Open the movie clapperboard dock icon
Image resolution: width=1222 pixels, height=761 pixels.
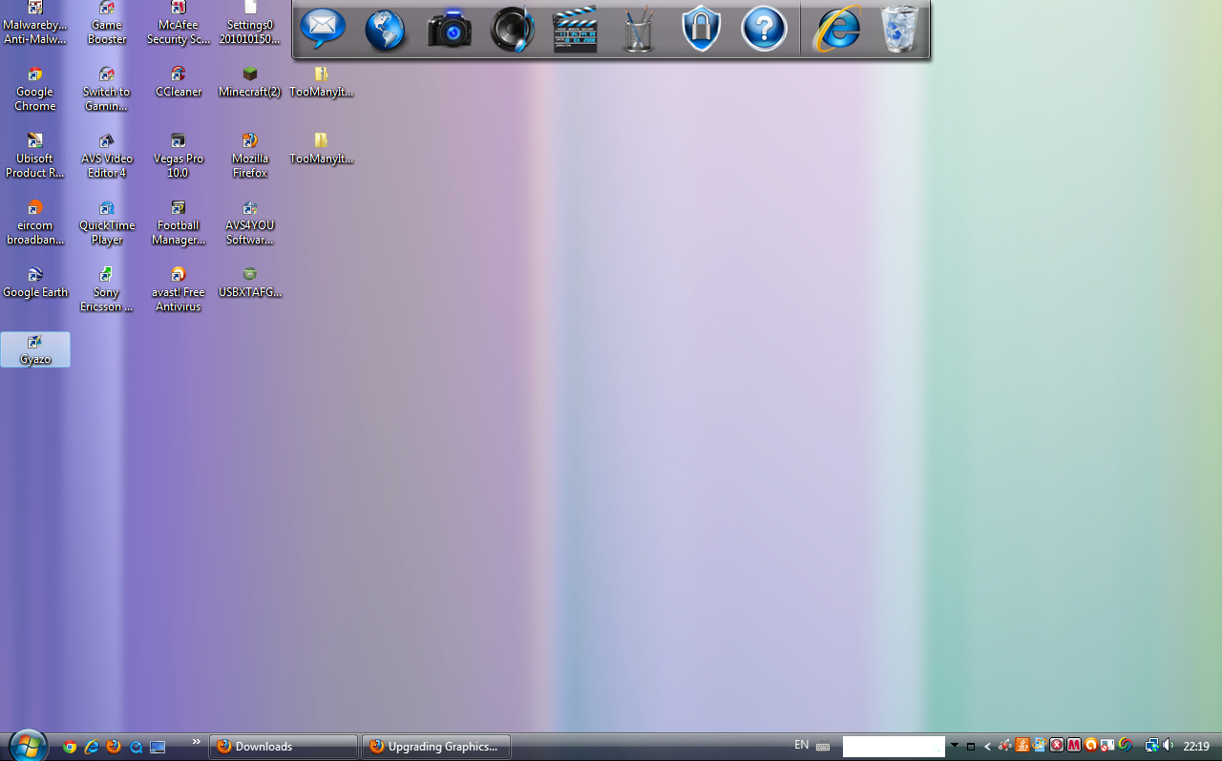click(x=575, y=29)
